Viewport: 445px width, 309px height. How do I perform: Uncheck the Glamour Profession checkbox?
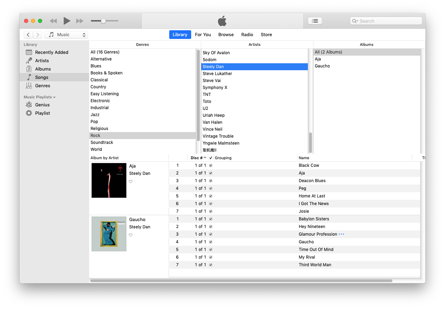211,234
